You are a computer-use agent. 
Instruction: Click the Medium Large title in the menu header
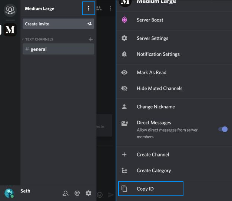156,2
